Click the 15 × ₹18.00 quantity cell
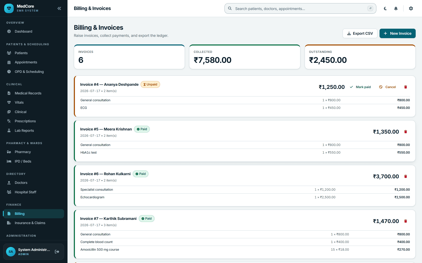Screen dimensions: 422x263 point(340,250)
